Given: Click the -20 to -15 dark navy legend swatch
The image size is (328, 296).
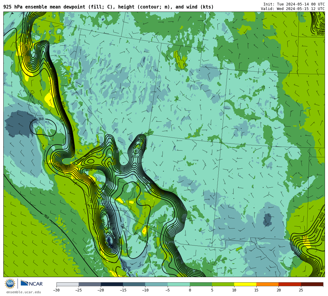Looking at the screenshot, I should pyautogui.click(x=112, y=284).
